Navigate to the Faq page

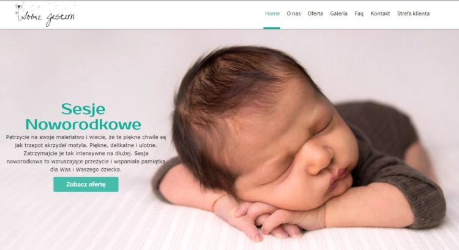pyautogui.click(x=359, y=13)
